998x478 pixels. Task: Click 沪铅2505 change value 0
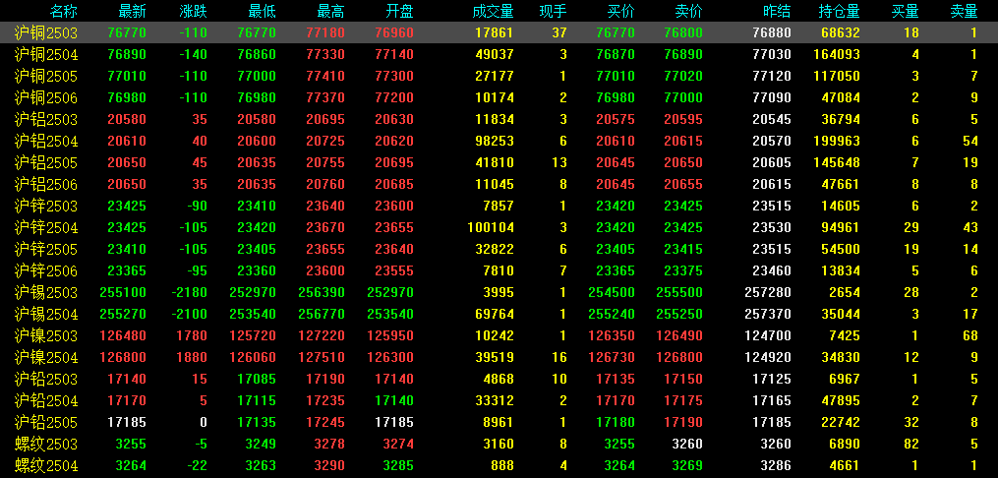tap(204, 423)
